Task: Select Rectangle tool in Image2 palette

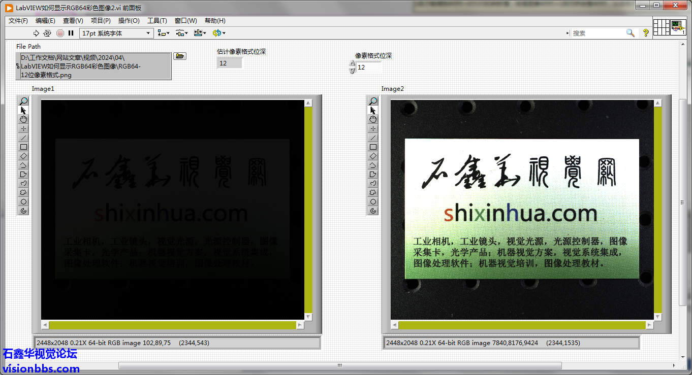Action: [373, 147]
